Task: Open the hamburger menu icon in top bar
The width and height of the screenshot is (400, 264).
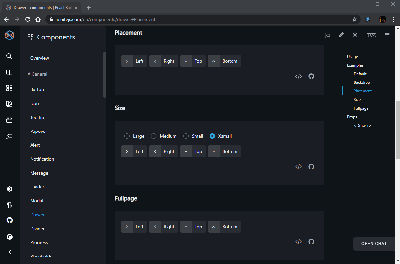Action: click(387, 35)
